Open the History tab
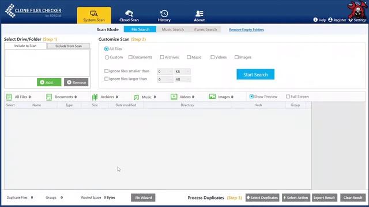Image resolution: width=369 pixels, height=207 pixels. click(164, 16)
